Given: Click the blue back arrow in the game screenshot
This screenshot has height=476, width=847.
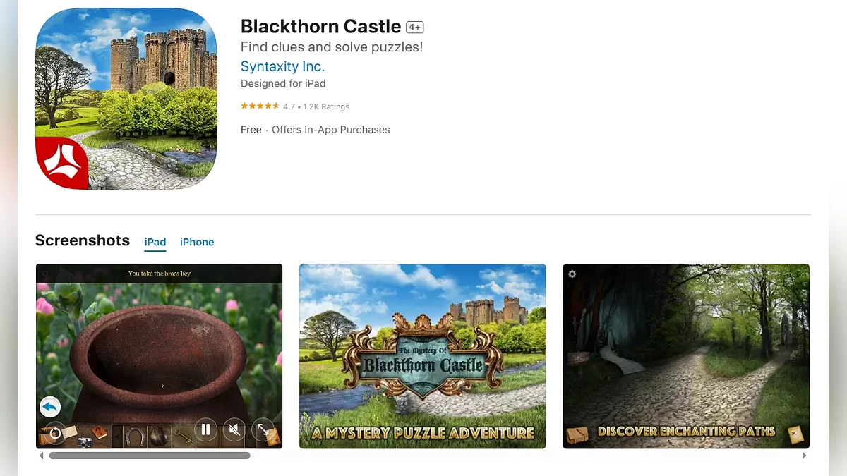Looking at the screenshot, I should [x=50, y=407].
